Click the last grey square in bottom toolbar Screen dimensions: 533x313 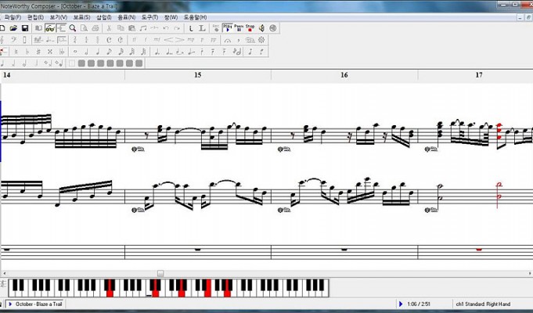click(139, 63)
